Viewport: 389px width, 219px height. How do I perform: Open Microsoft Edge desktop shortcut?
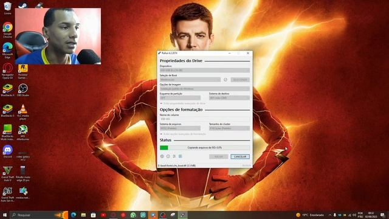point(7,50)
